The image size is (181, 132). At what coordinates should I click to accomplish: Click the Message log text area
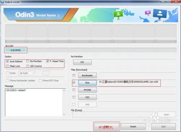pos(34,103)
